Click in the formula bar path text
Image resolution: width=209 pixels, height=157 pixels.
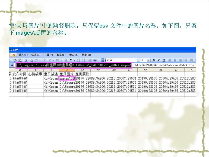(x=105, y=65)
